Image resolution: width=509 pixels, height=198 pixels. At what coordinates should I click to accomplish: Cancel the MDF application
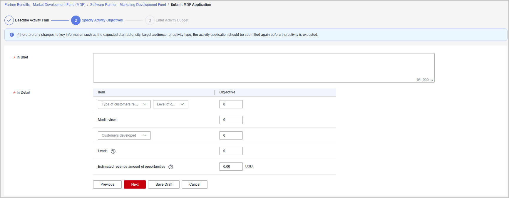(x=195, y=184)
